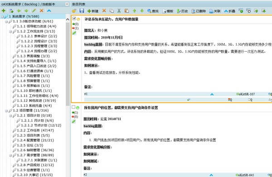Screen dimensions: 272x177
Task: Uncheck the checkbox of the first backlog item
Action: point(74,19)
